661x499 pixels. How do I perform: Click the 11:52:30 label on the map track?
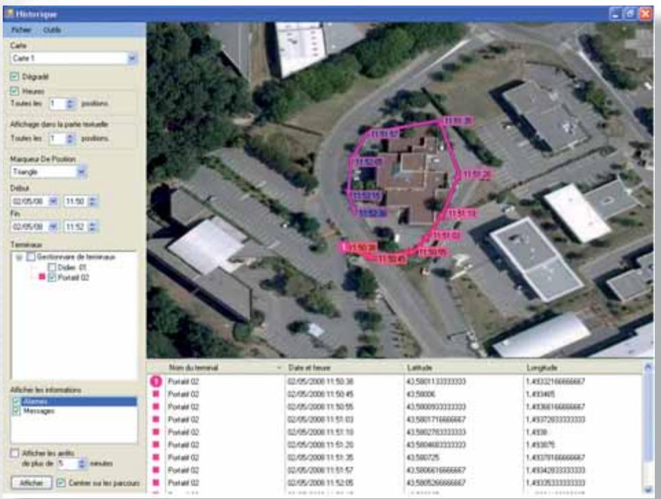coord(372,213)
